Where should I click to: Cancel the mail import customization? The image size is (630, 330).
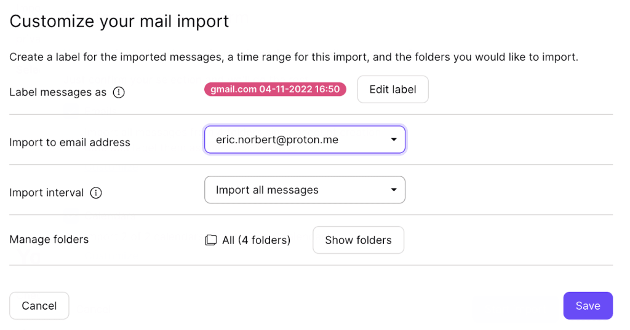click(x=39, y=306)
